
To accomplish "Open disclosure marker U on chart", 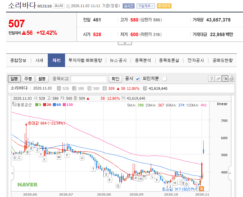I will [82, 158].
